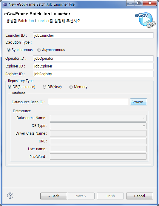159x206 pixels.
Task: Choose DB(Reference) repository type
Action: 21,87
